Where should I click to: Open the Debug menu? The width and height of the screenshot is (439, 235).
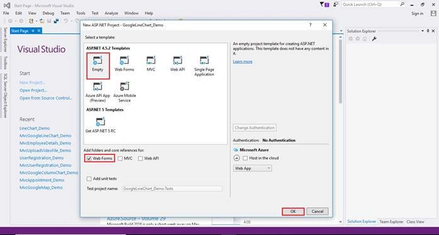pos(48,13)
